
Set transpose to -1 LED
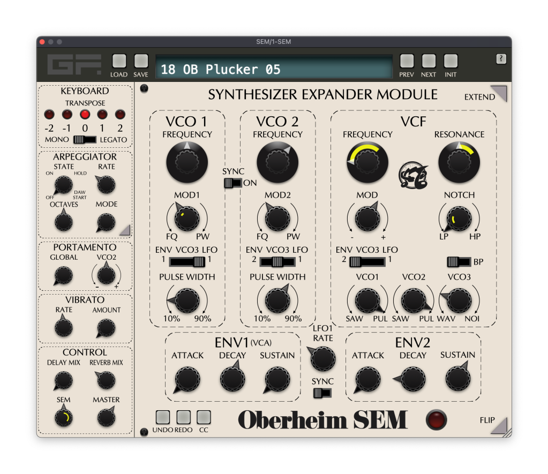[67, 114]
